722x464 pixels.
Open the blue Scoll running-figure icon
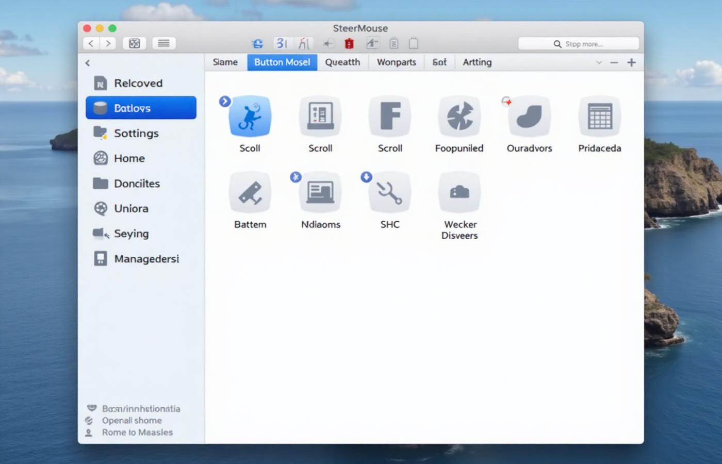(250, 117)
